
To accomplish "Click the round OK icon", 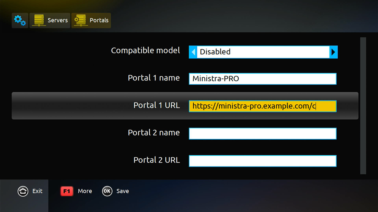I will coord(107,191).
